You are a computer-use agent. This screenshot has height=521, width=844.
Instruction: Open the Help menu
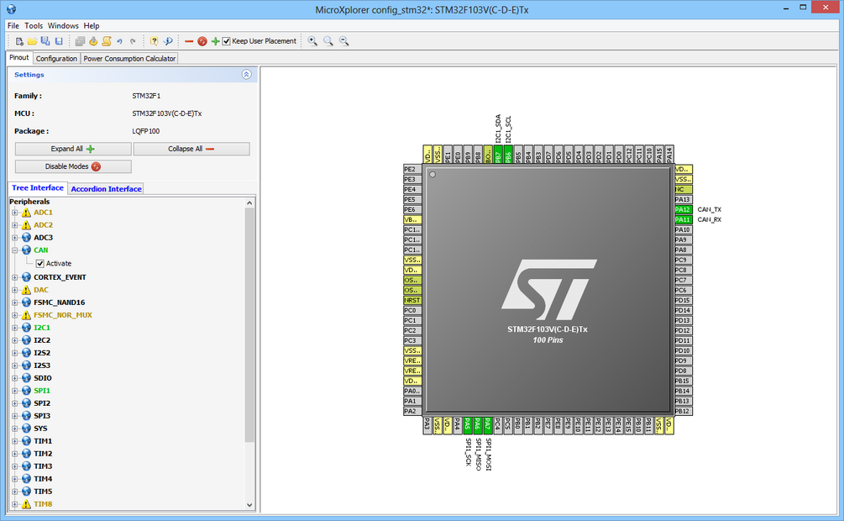(92, 25)
